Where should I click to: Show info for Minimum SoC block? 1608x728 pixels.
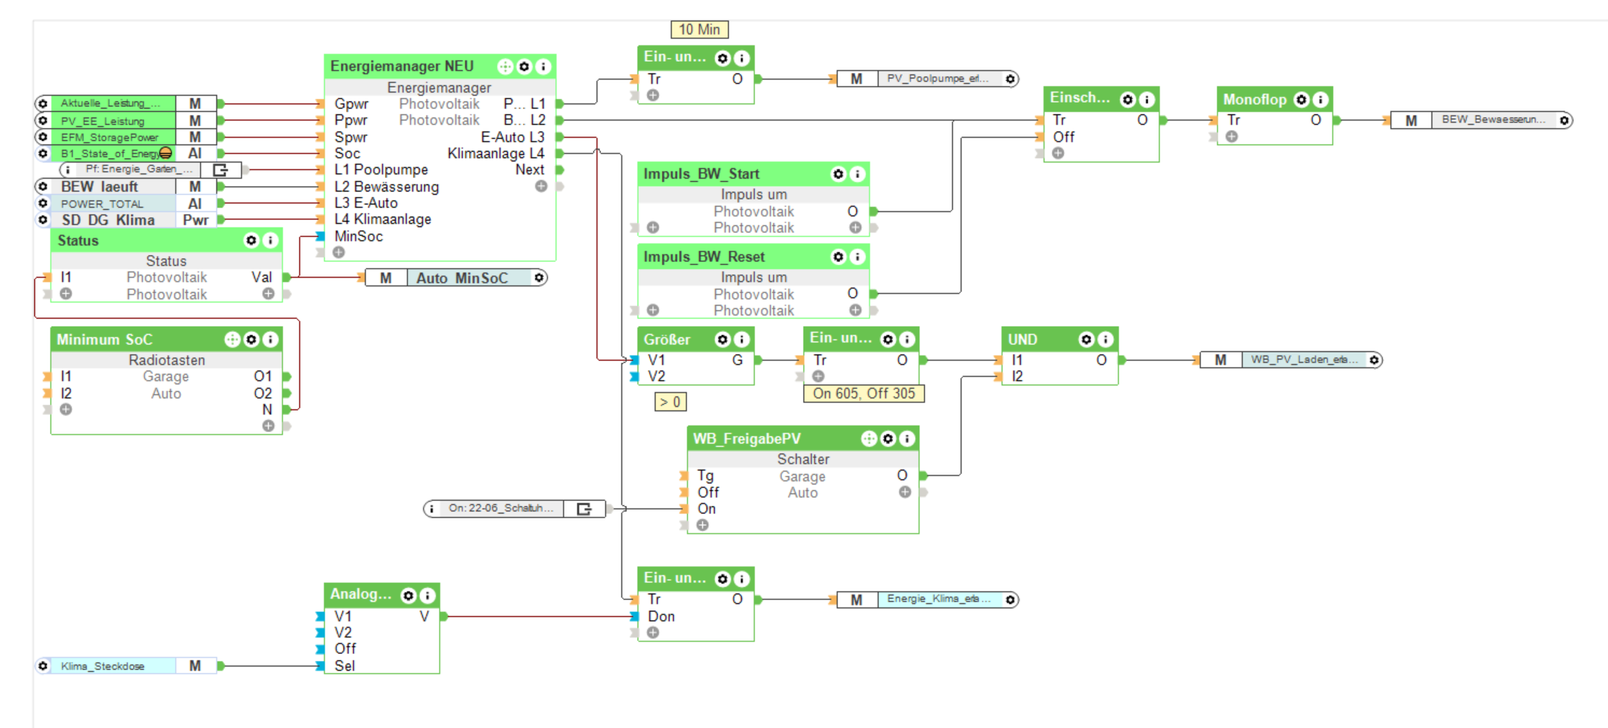(x=271, y=339)
